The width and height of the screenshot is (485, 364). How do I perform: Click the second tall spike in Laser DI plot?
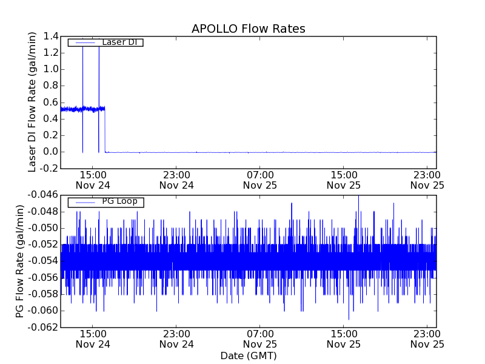(x=99, y=91)
